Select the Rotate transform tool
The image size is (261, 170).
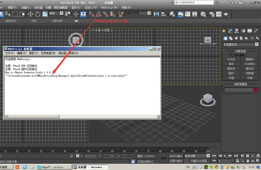[x=38, y=14]
